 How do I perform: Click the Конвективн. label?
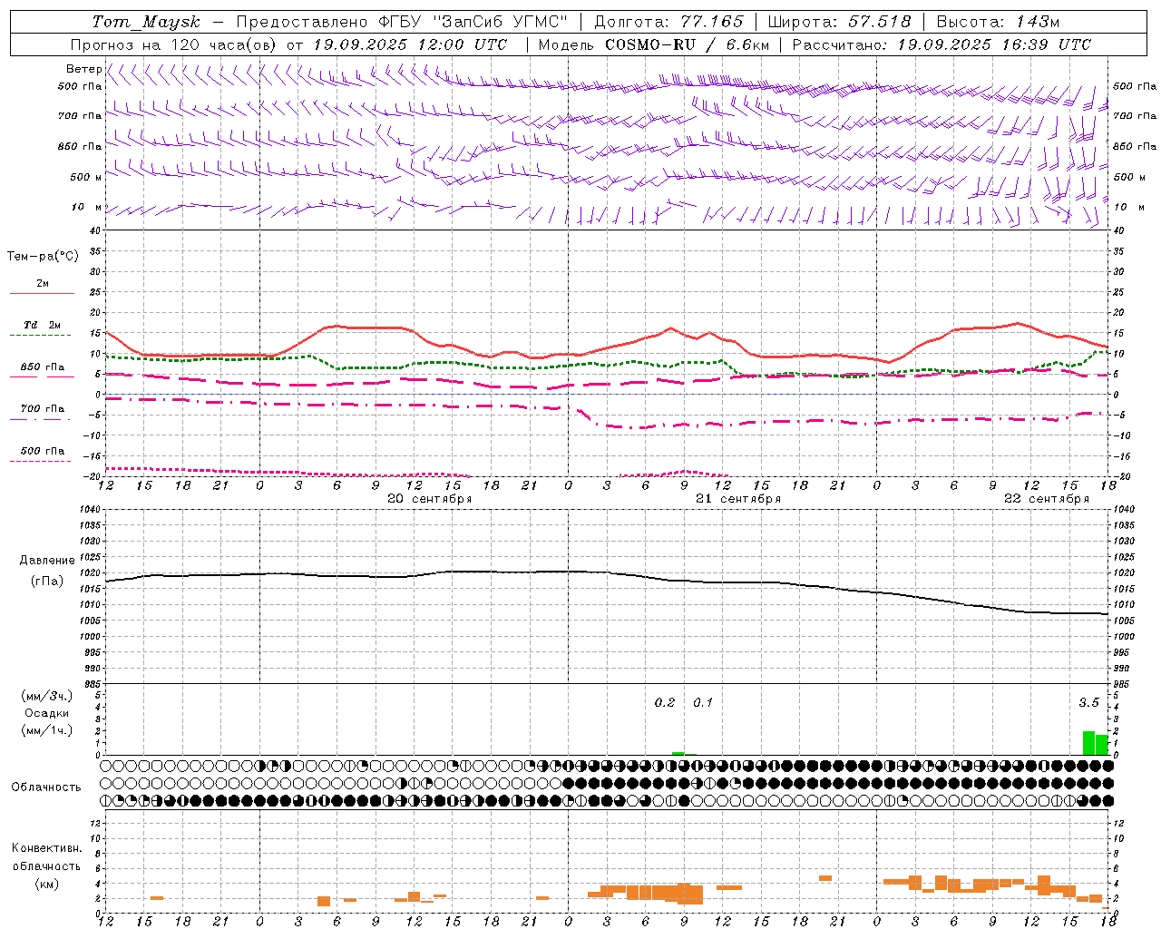pyautogui.click(x=46, y=848)
